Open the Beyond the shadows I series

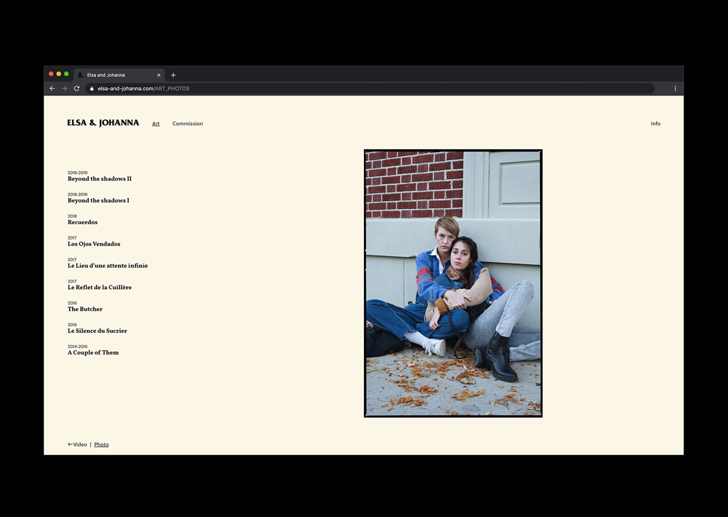(x=98, y=200)
